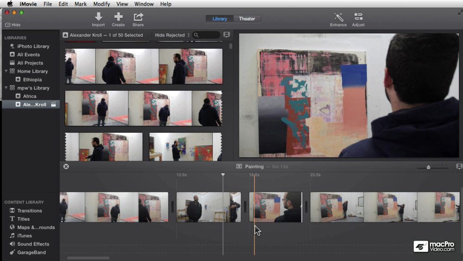The height and width of the screenshot is (261, 463).
Task: Open GarageBand in Content Library
Action: pyautogui.click(x=31, y=252)
